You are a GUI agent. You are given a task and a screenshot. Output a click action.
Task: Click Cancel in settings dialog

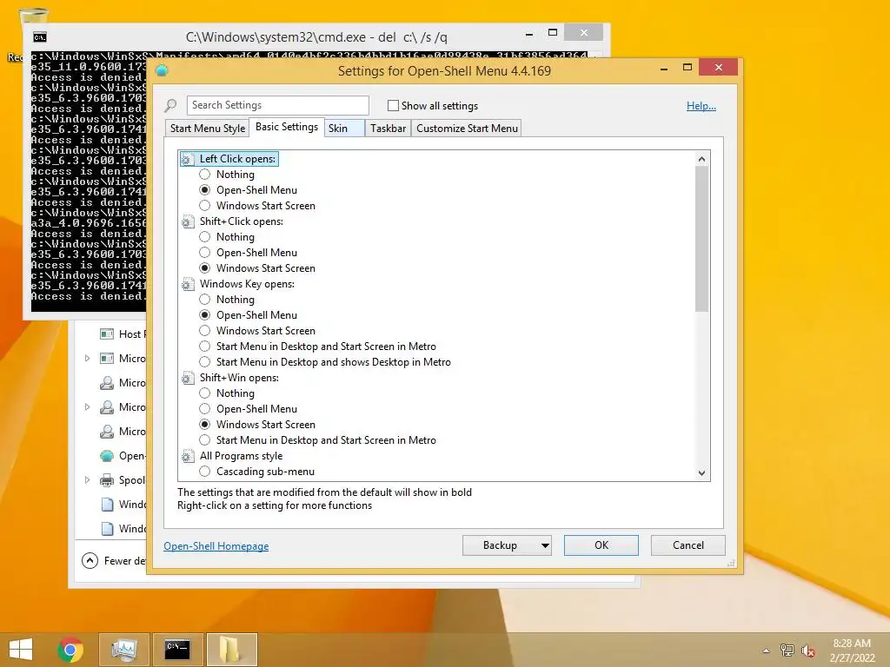point(688,545)
